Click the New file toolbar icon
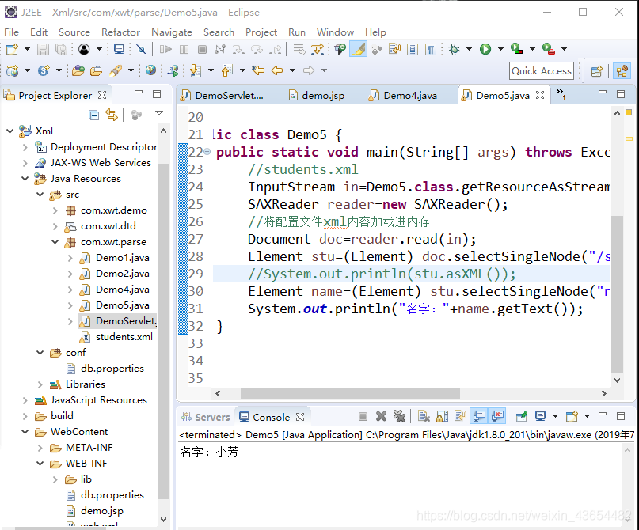This screenshot has width=639, height=530. [x=12, y=49]
